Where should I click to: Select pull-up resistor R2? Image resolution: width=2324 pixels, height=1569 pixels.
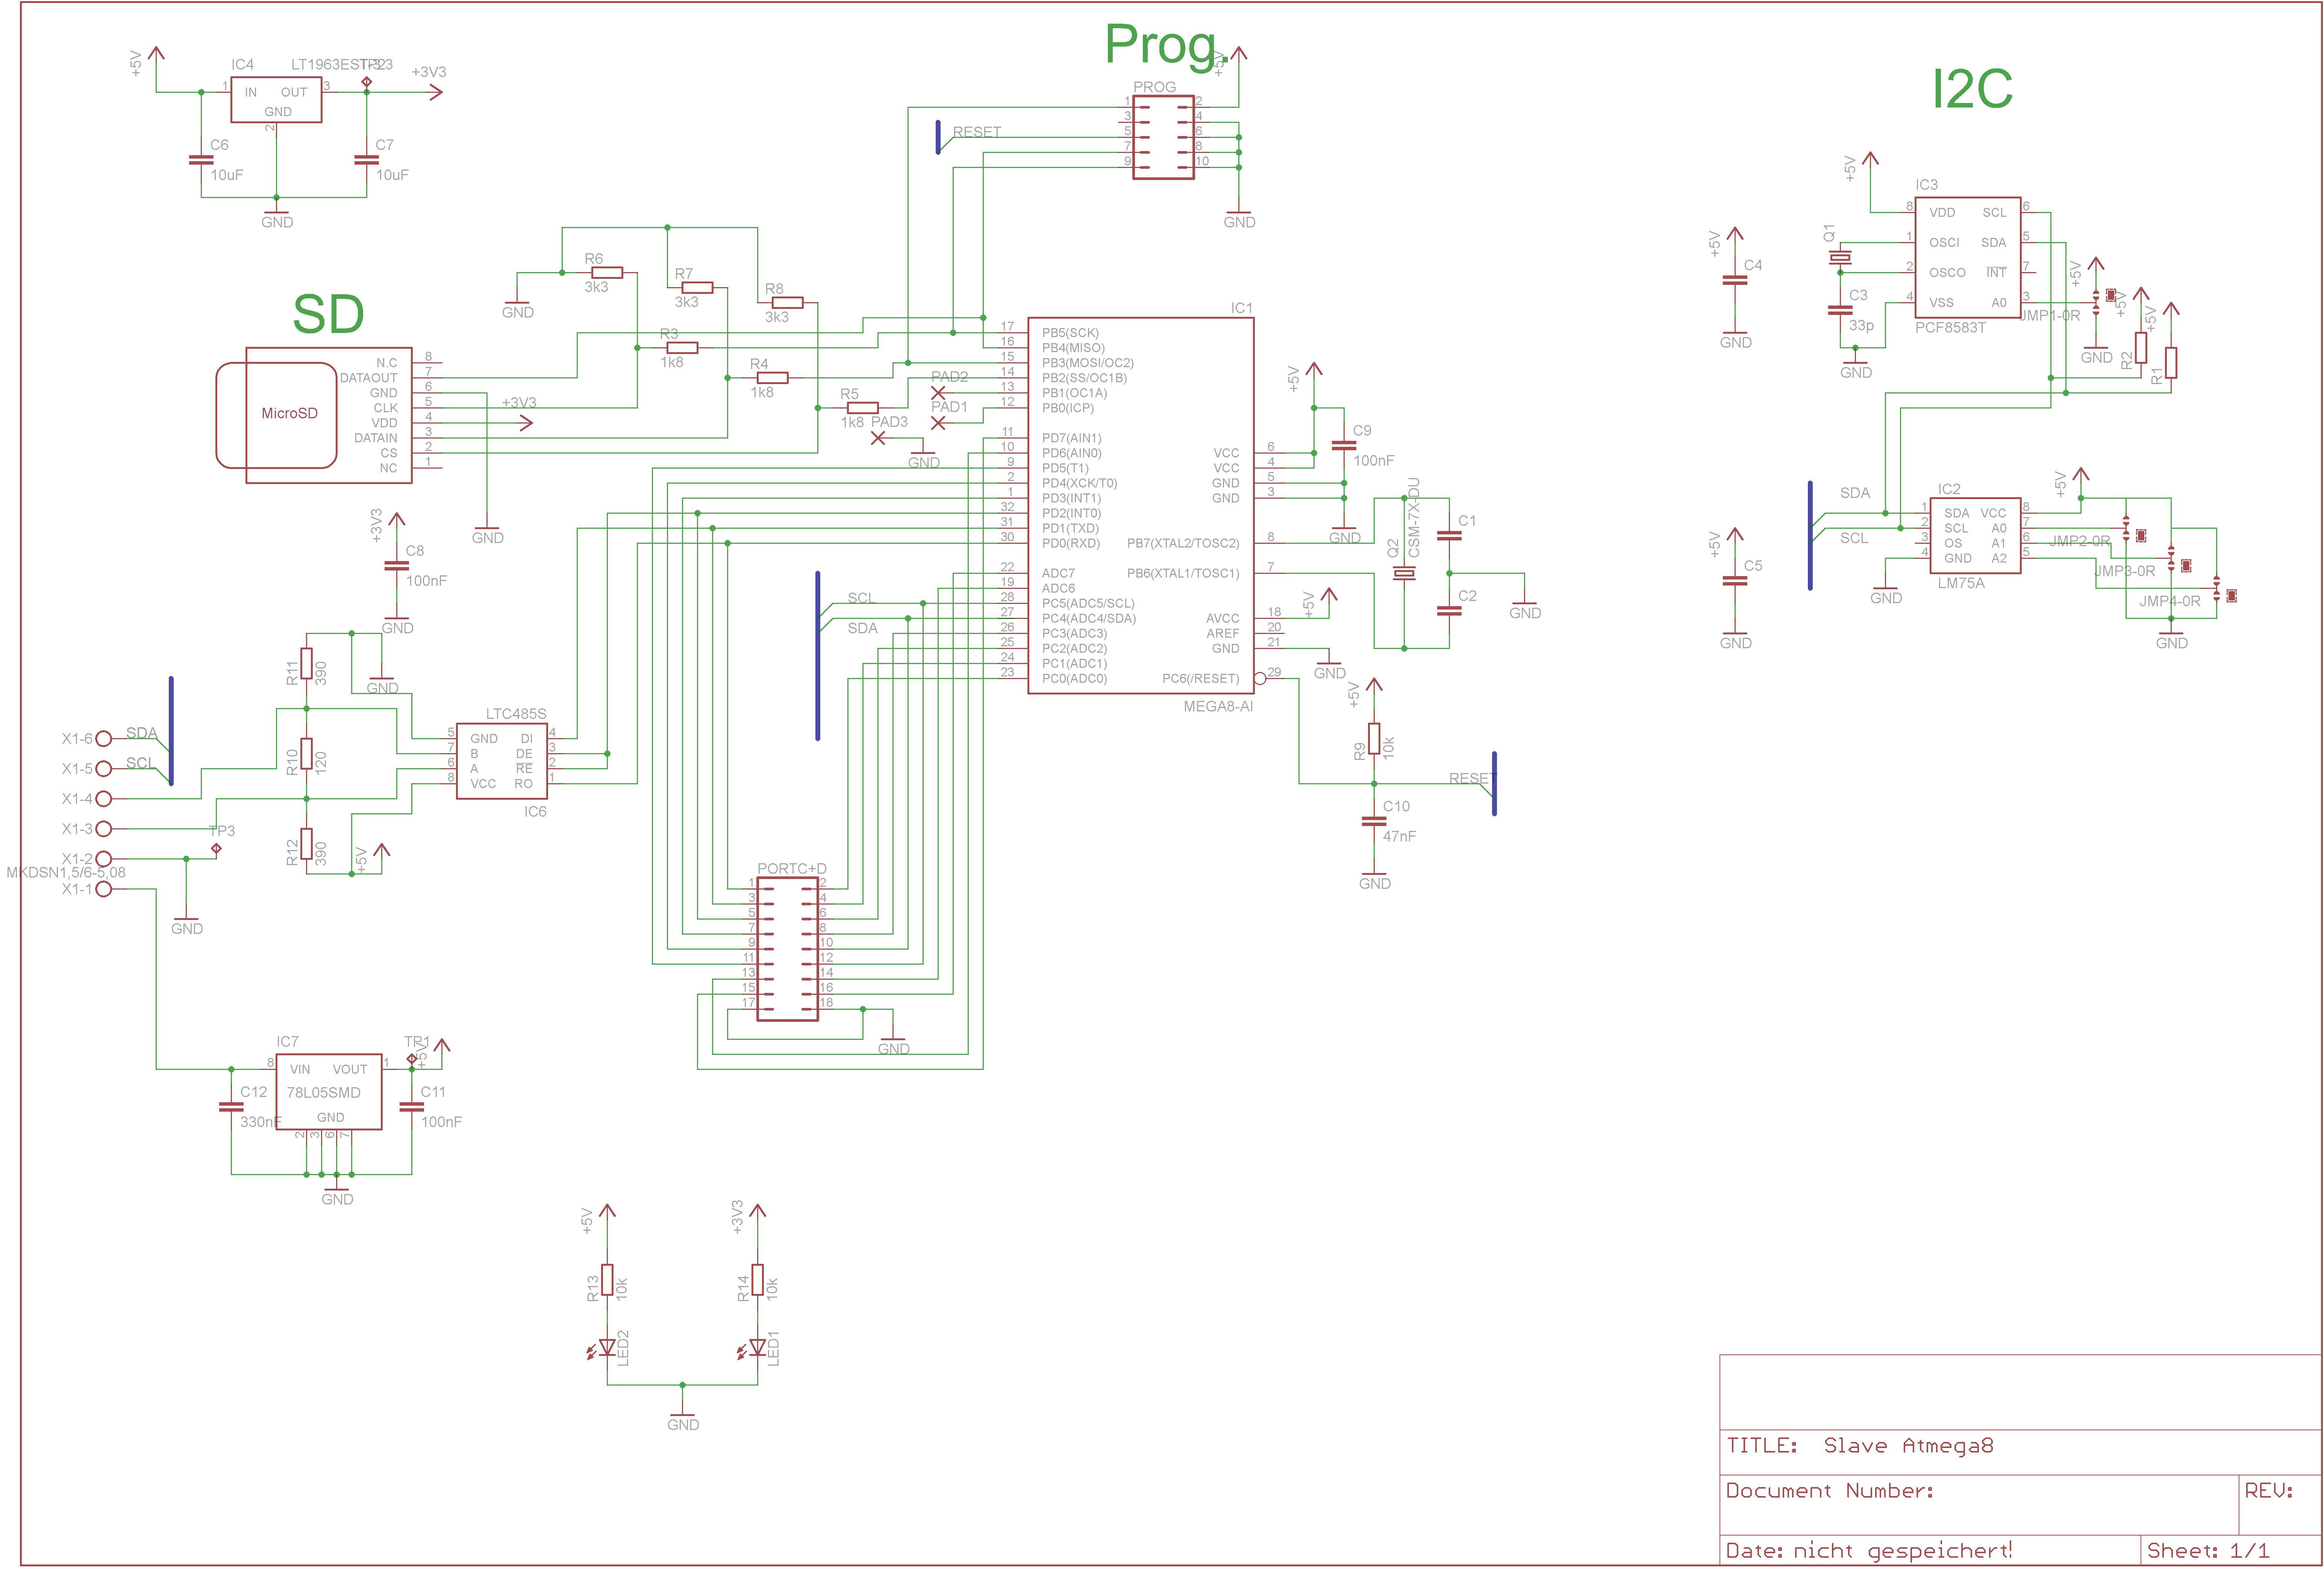coord(2140,348)
